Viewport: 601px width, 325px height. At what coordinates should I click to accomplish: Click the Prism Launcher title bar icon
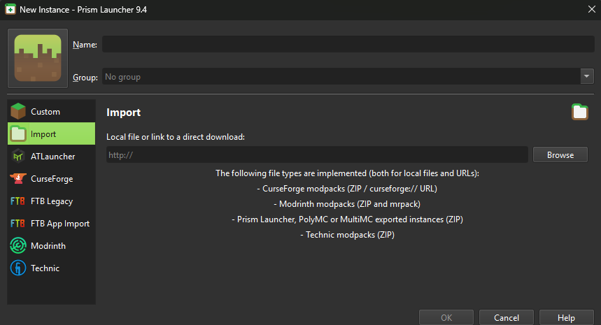pyautogui.click(x=10, y=10)
